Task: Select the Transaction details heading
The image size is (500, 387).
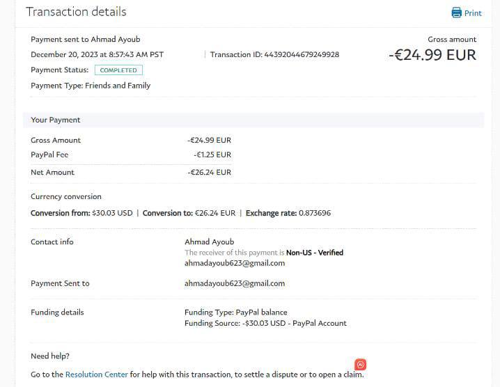Action: pyautogui.click(x=76, y=12)
